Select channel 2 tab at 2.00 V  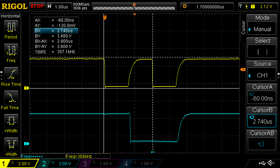(59, 163)
